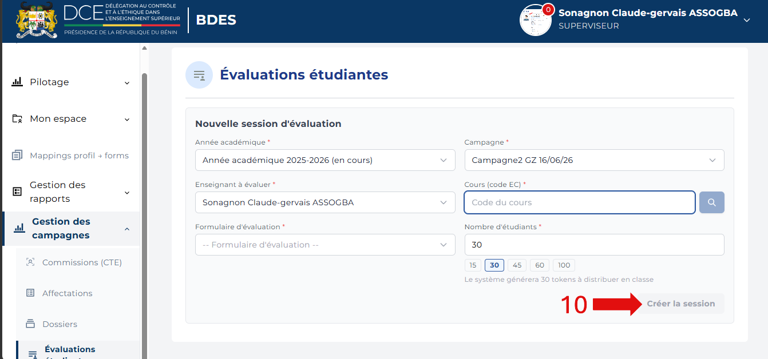Click the Mon espace folder icon
Viewport: 768px width, 359px height.
click(x=17, y=119)
